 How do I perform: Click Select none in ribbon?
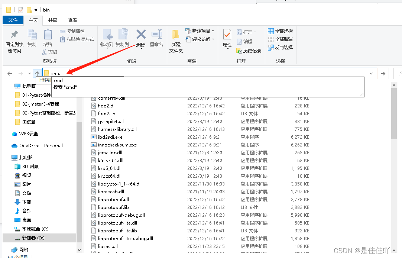pos(280,39)
